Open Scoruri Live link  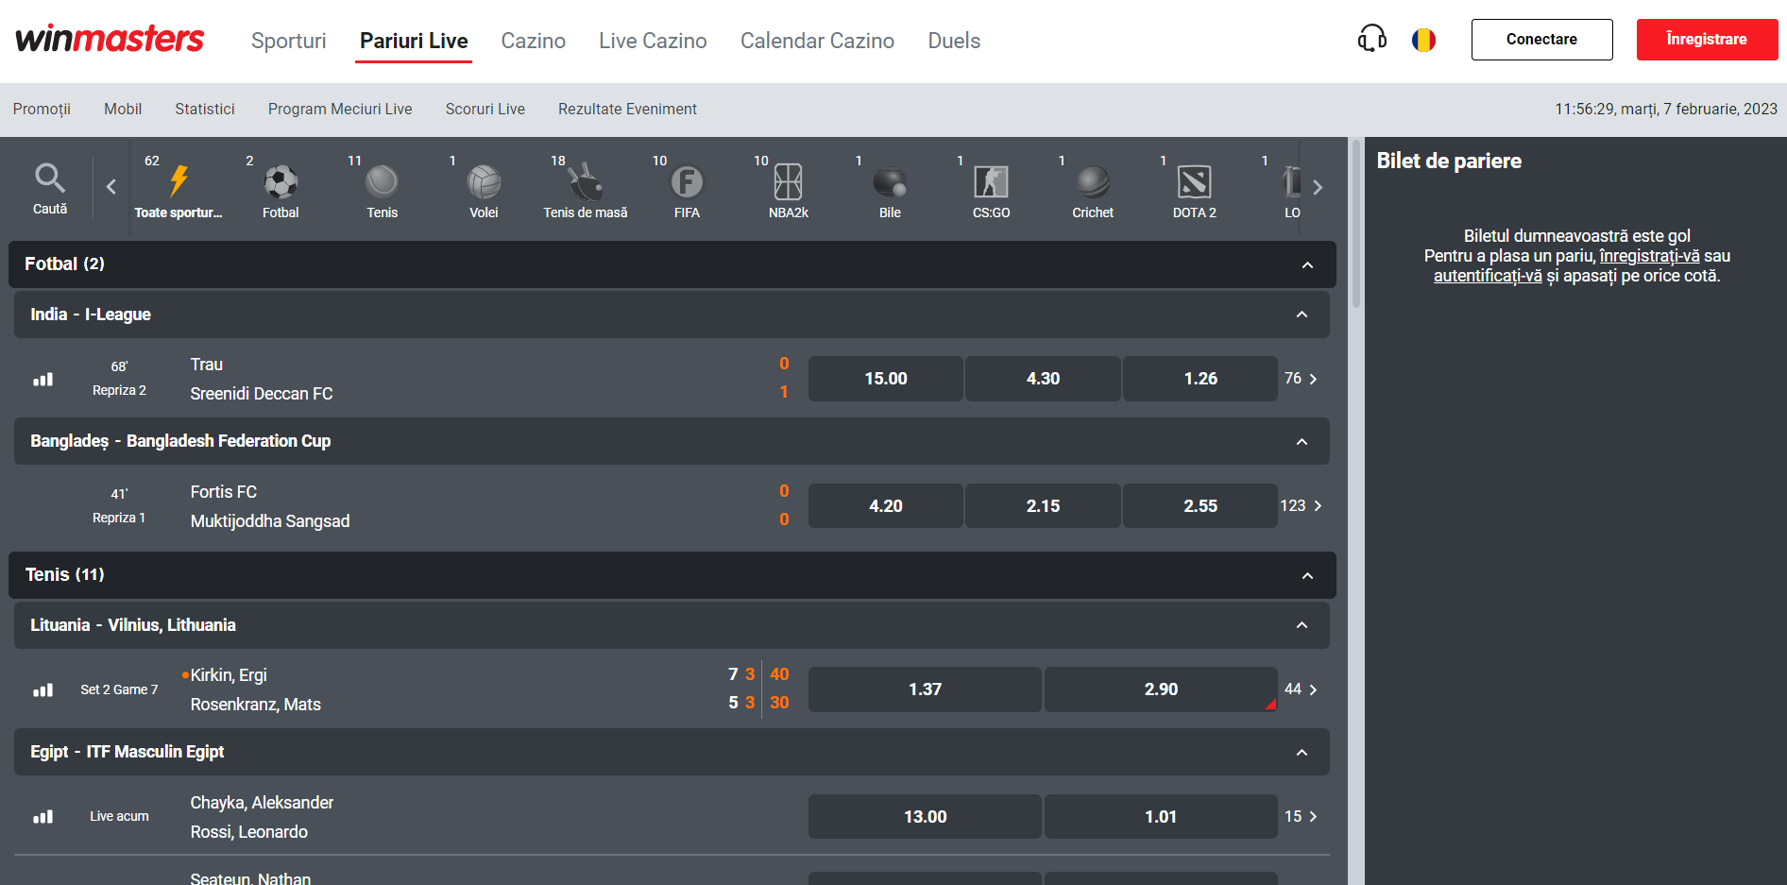(x=485, y=110)
